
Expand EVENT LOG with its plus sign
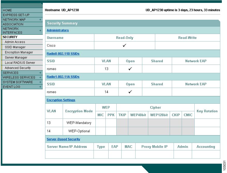pyautogui.click(x=40, y=87)
